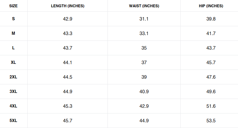The height and width of the screenshot is (128, 238).
Task: Click the 2XL size row label
Action: click(13, 77)
